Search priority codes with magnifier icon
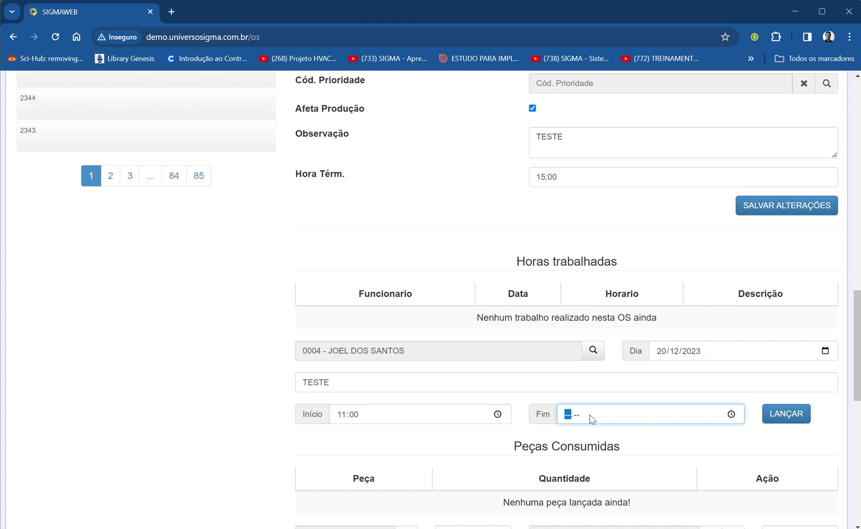 827,83
